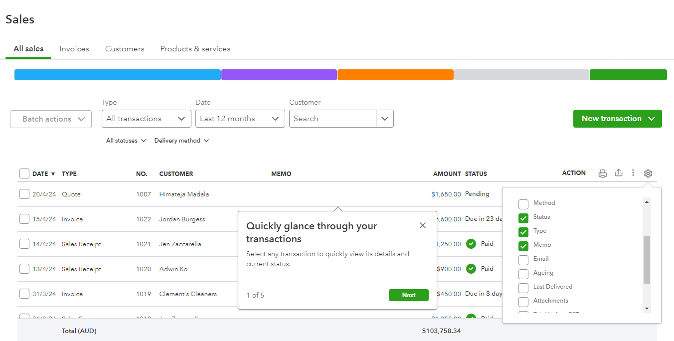The image size is (674, 341).
Task: Click the Paid status icon on Adwin Ko's row
Action: pyautogui.click(x=471, y=269)
